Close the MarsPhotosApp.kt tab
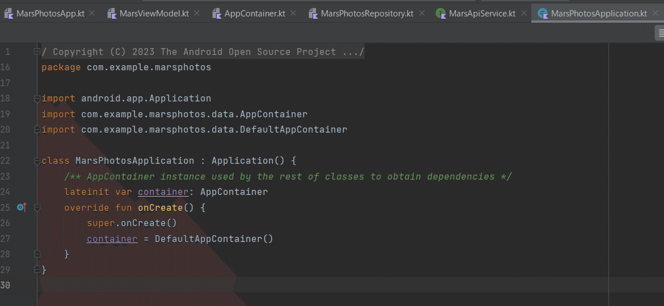664x306 pixels. [x=93, y=13]
